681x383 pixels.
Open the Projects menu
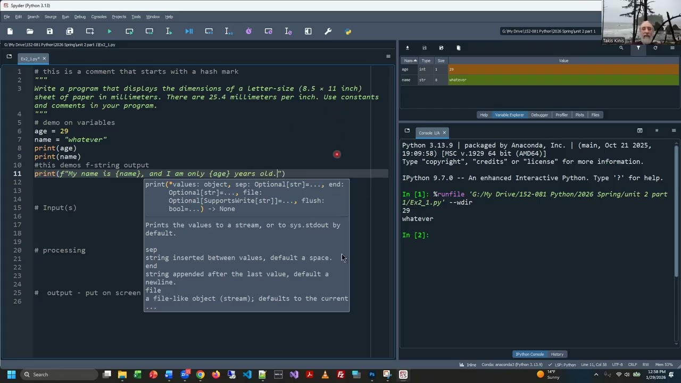click(119, 16)
